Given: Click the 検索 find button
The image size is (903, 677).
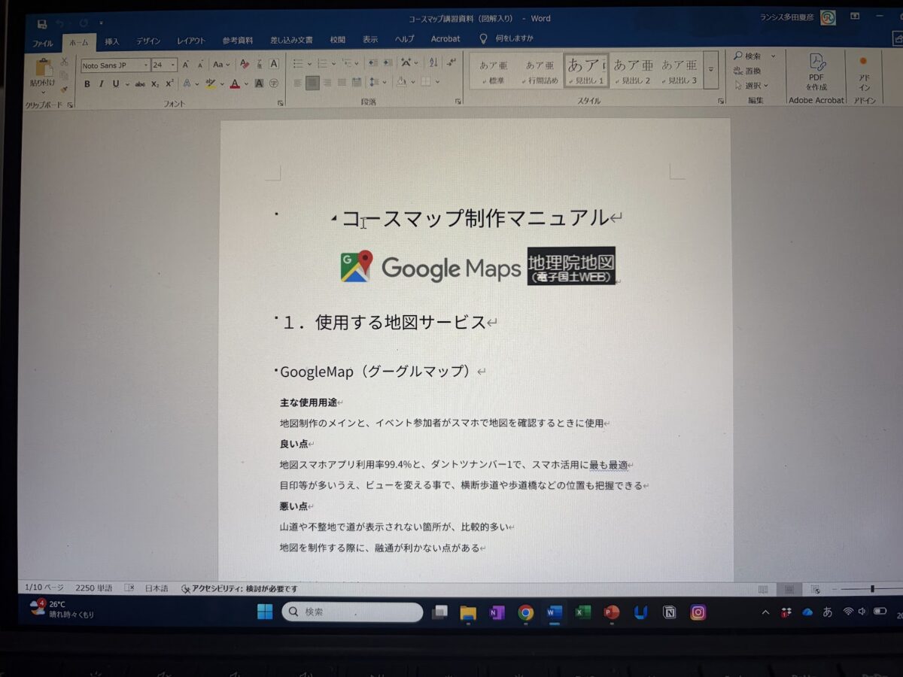Looking at the screenshot, I should 747,56.
